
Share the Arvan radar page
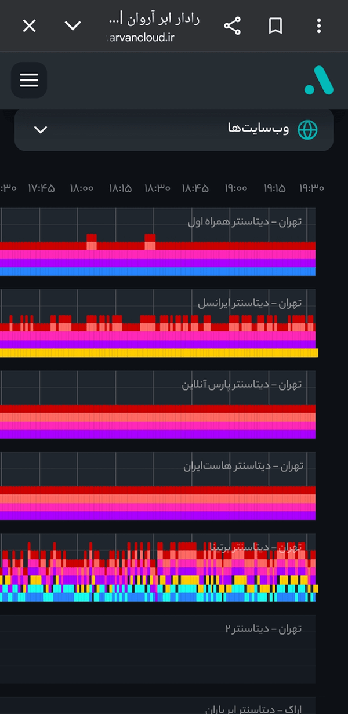232,26
